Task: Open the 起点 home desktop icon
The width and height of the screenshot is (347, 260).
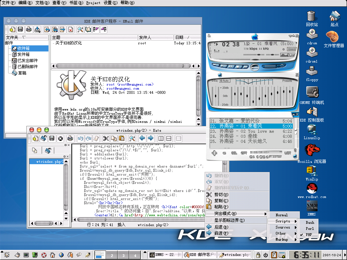Action: tap(334, 19)
